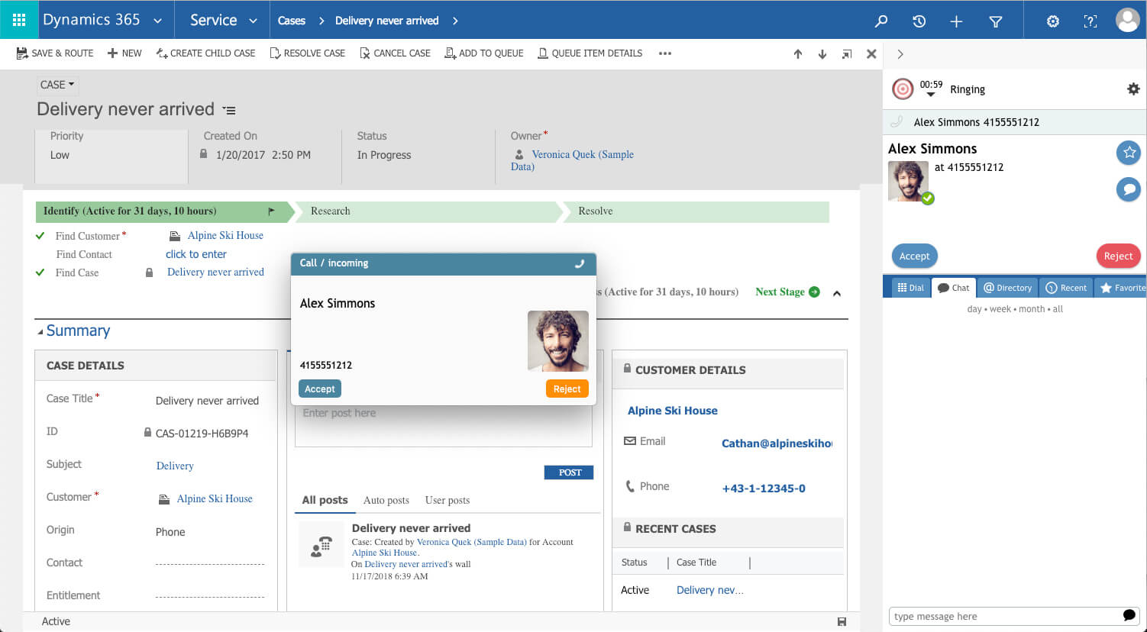Create a new record with the plus icon

coord(956,21)
